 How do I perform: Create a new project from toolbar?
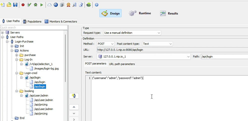click(x=3, y=5)
